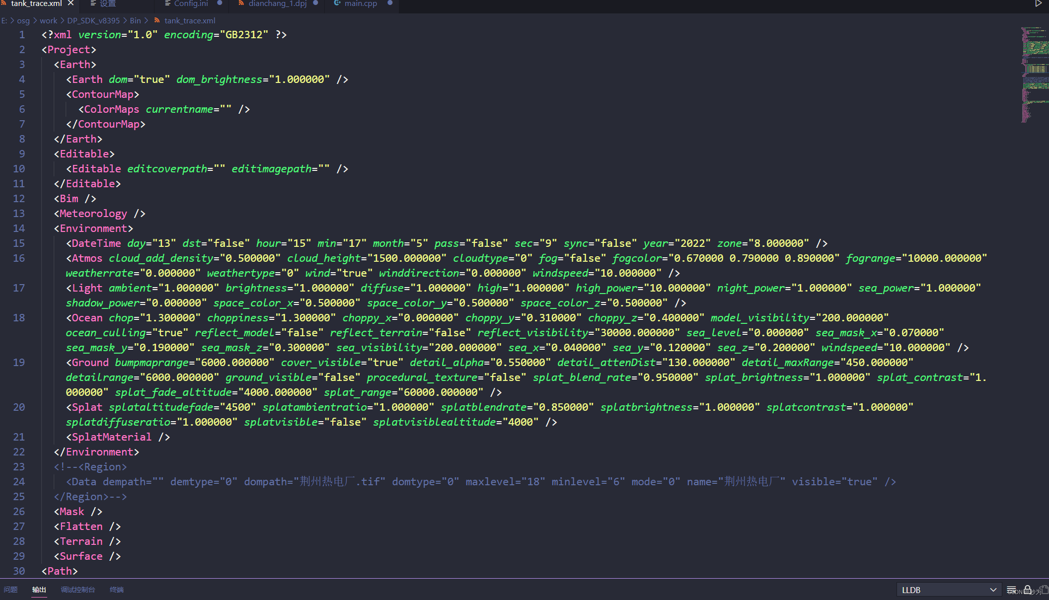Image resolution: width=1049 pixels, height=600 pixels.
Task: Open the 调试控制台 panel tab
Action: (78, 590)
